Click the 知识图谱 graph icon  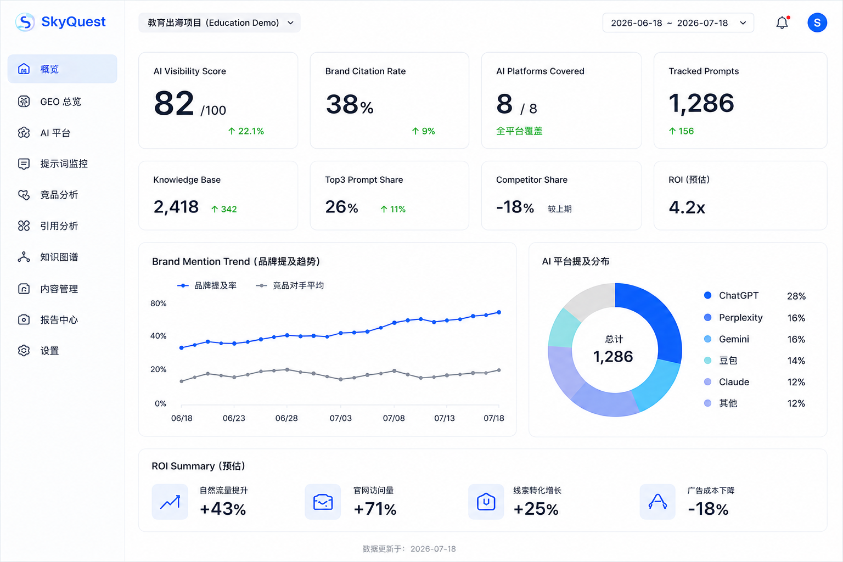click(x=24, y=257)
